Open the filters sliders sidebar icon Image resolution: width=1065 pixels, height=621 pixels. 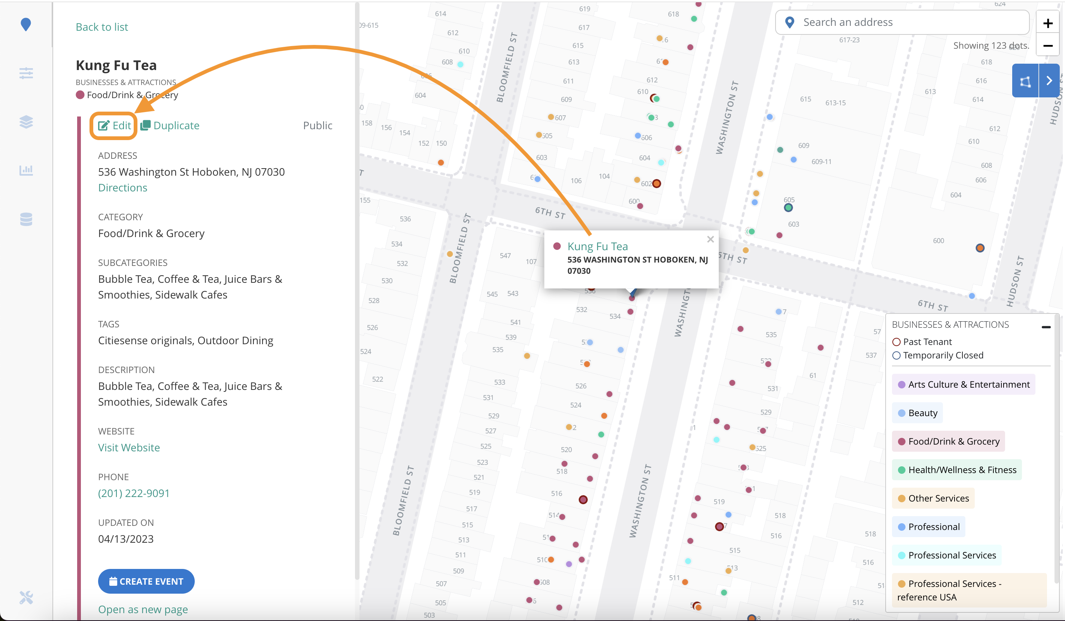tap(26, 73)
